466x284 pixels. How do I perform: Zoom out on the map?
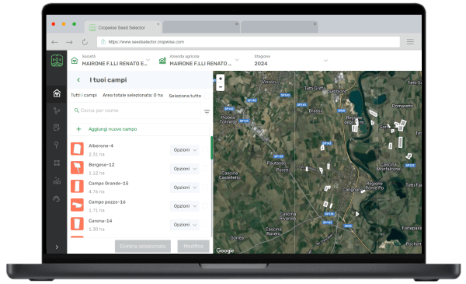click(x=221, y=86)
